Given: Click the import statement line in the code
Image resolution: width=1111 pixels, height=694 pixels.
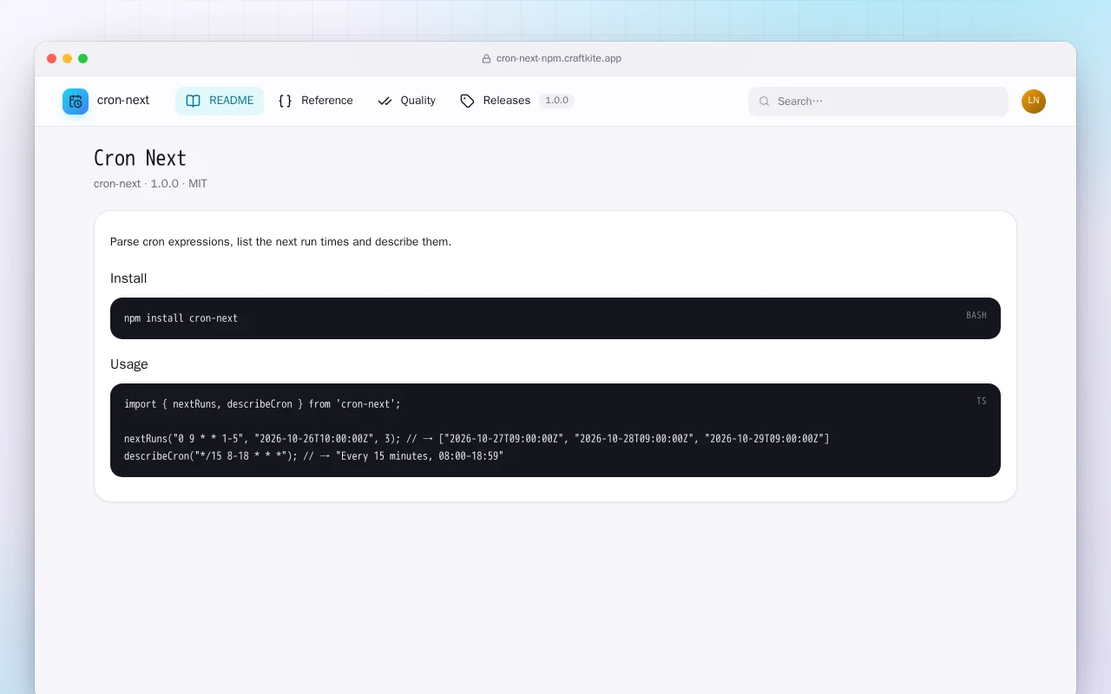Looking at the screenshot, I should (x=262, y=404).
